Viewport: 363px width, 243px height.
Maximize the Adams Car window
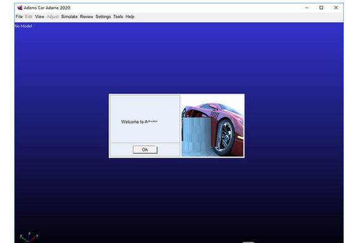tap(321, 8)
